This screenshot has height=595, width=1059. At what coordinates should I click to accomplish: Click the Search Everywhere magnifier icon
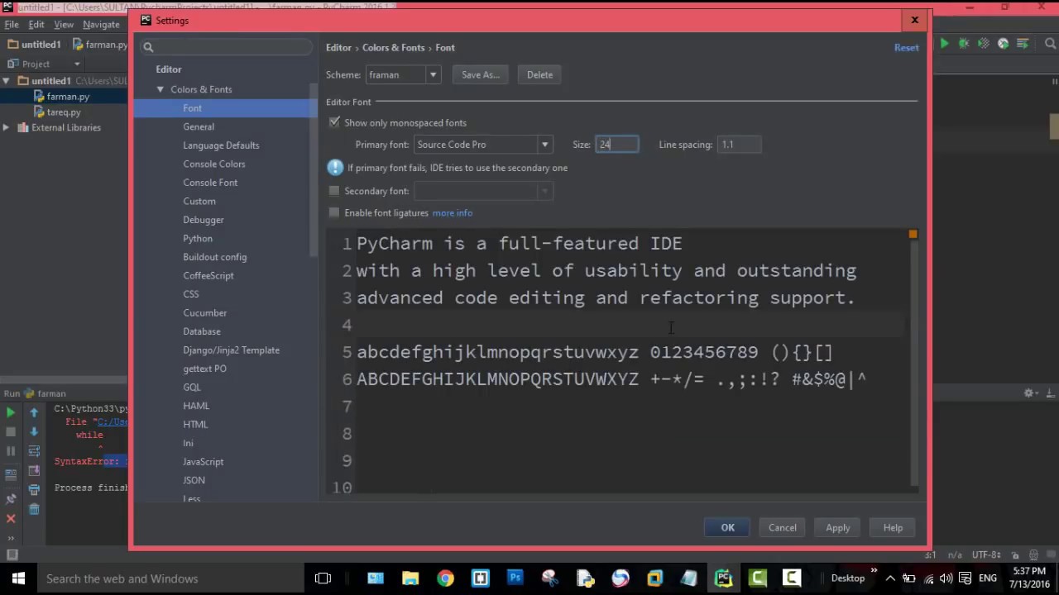pyautogui.click(x=1049, y=44)
